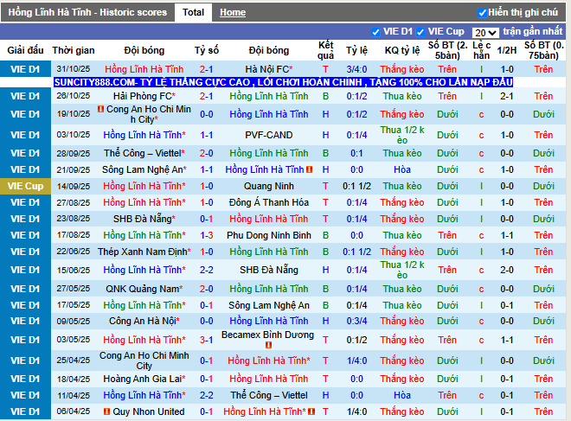Select the Quang Ninh team name
This screenshot has width=571, height=421.
pyautogui.click(x=269, y=186)
